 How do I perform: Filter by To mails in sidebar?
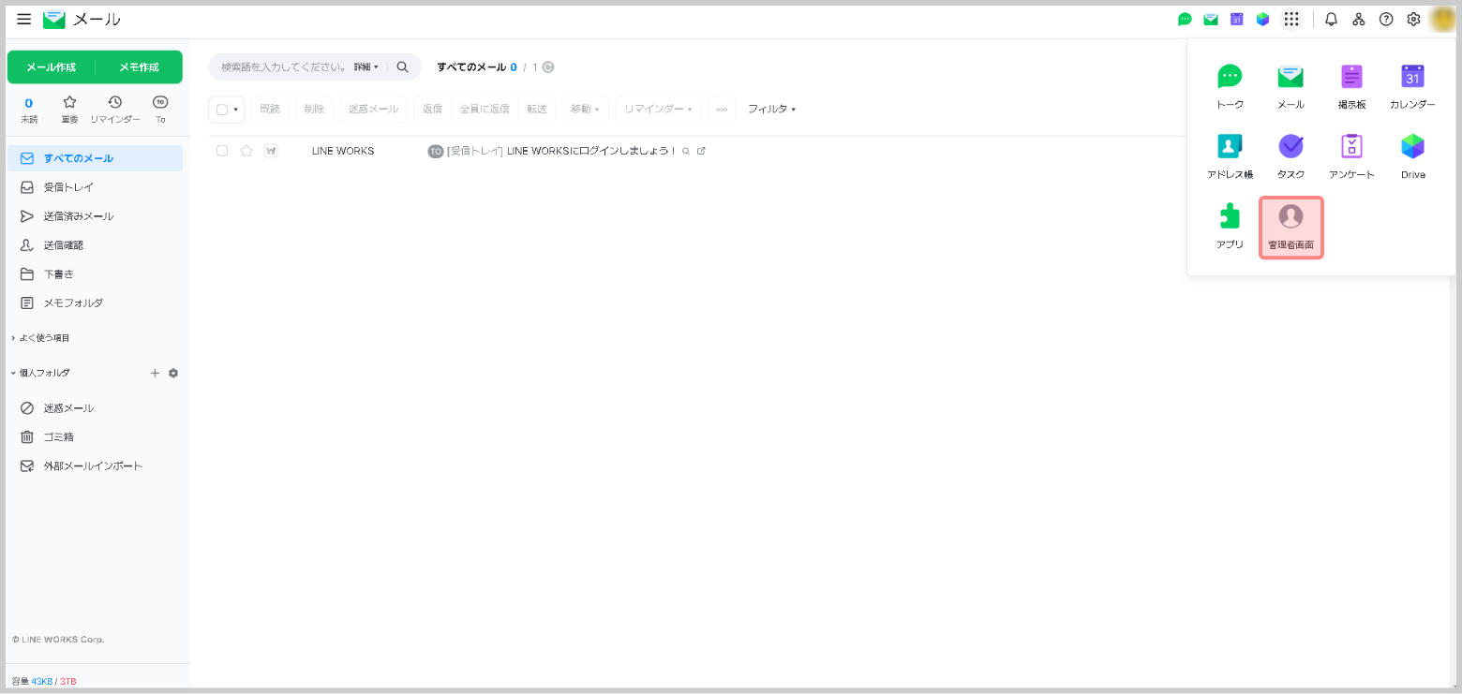point(160,109)
